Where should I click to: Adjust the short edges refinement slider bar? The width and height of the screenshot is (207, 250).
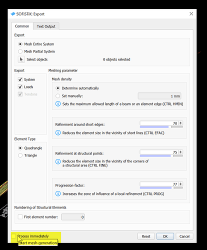pos(161,127)
